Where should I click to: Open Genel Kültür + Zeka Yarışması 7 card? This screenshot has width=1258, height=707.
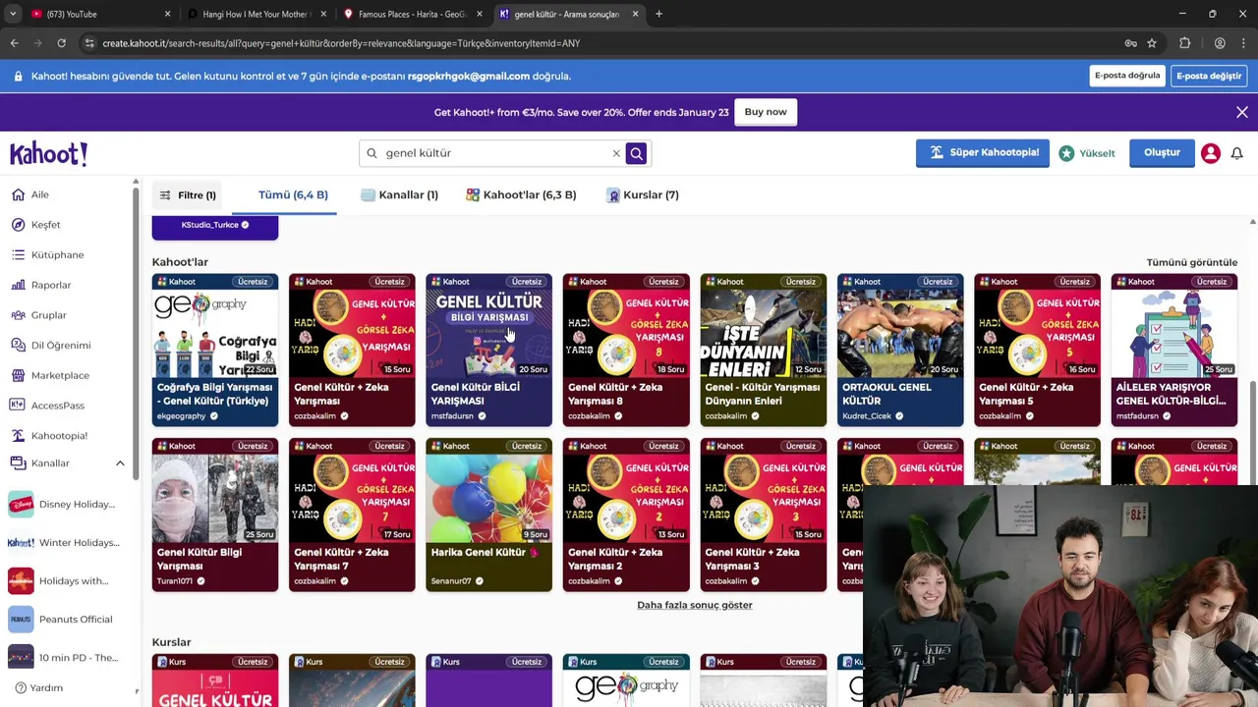coord(352,516)
